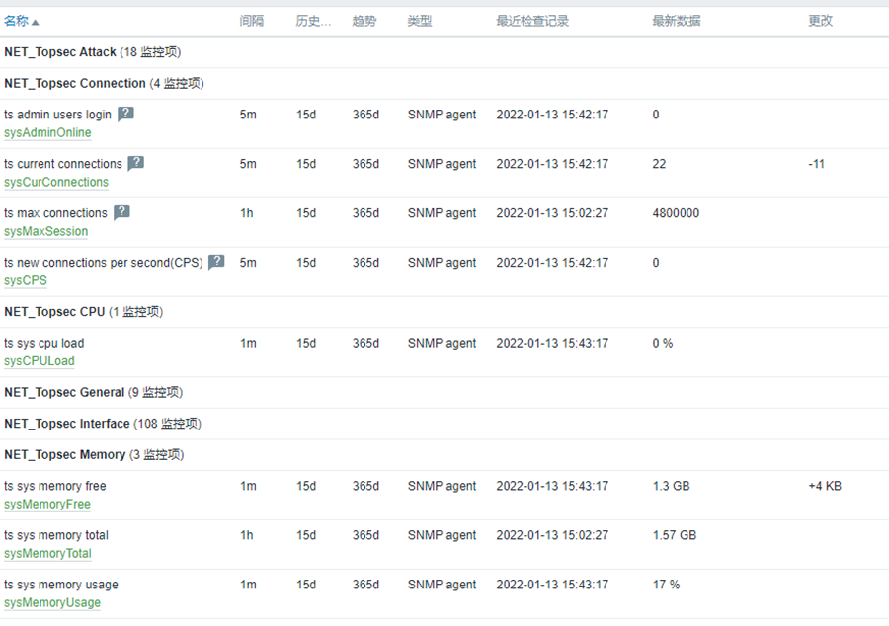Click latest value 1.57 GB memory total
Image resolution: width=889 pixels, height=626 pixels.
pyautogui.click(x=674, y=535)
